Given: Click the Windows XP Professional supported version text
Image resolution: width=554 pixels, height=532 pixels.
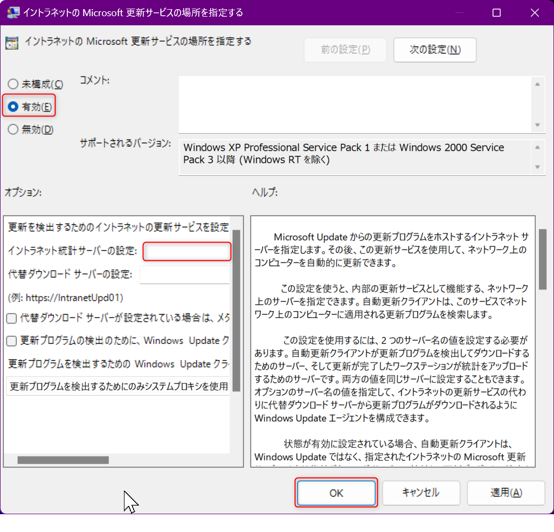Looking at the screenshot, I should tap(343, 154).
